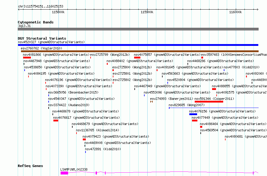Select the red nsv591344 (Cooper2011) bar

click(209, 102)
